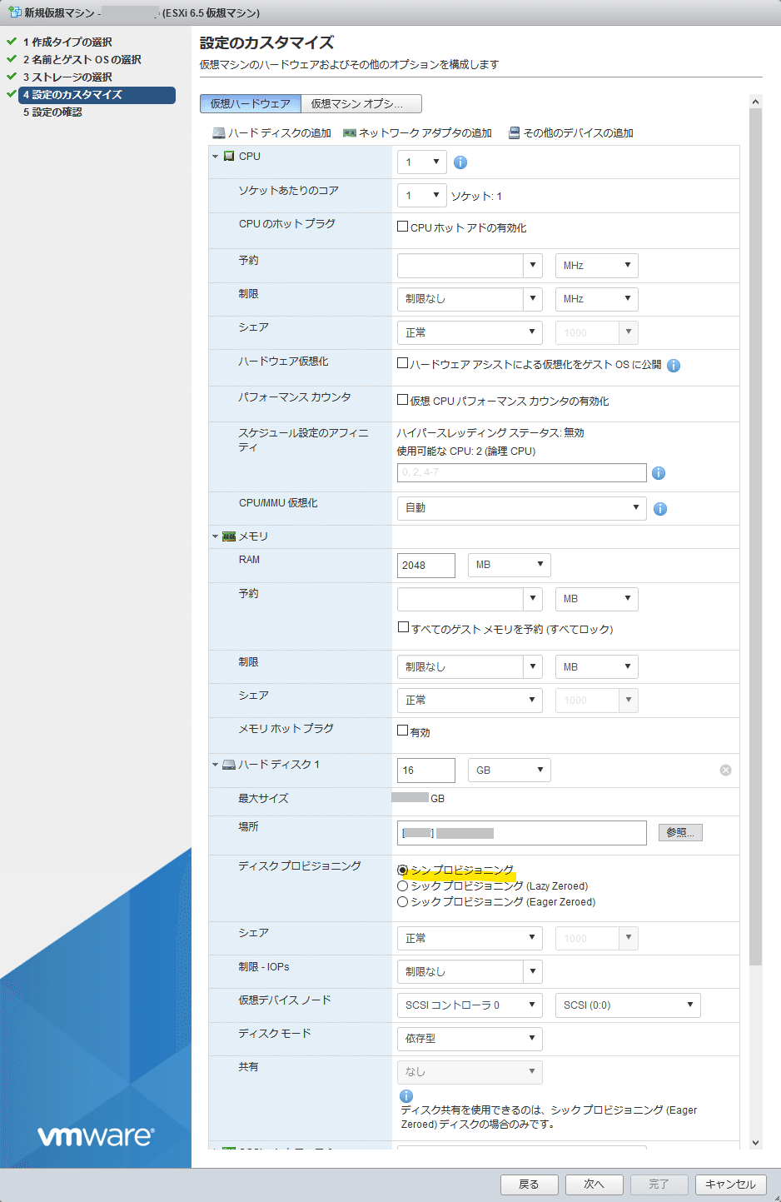781x1202 pixels.
Task: Select シックプロビジョニング (Eager Zeroed) radio button
Action: click(400, 900)
